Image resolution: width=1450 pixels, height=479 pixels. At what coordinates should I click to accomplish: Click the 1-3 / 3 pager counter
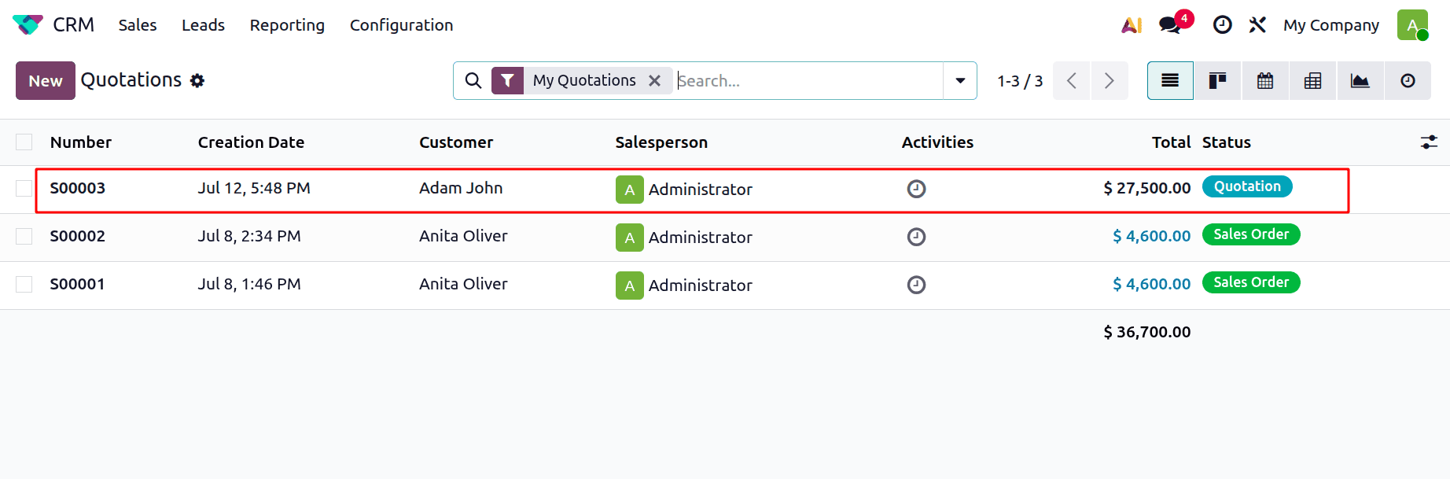[1020, 80]
